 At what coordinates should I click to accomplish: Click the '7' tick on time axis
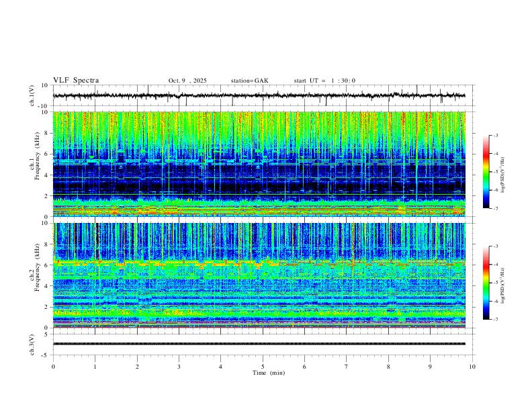point(347,367)
